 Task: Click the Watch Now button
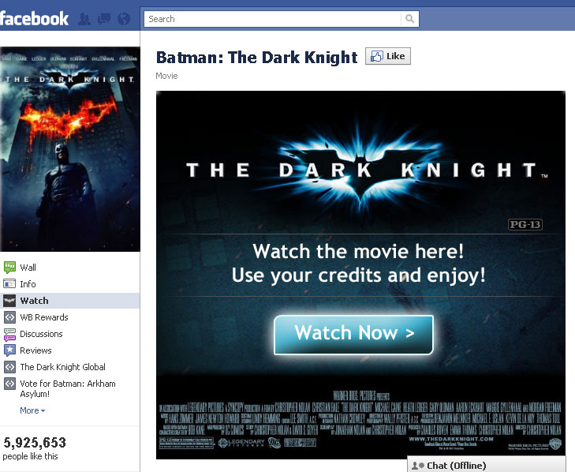(353, 335)
